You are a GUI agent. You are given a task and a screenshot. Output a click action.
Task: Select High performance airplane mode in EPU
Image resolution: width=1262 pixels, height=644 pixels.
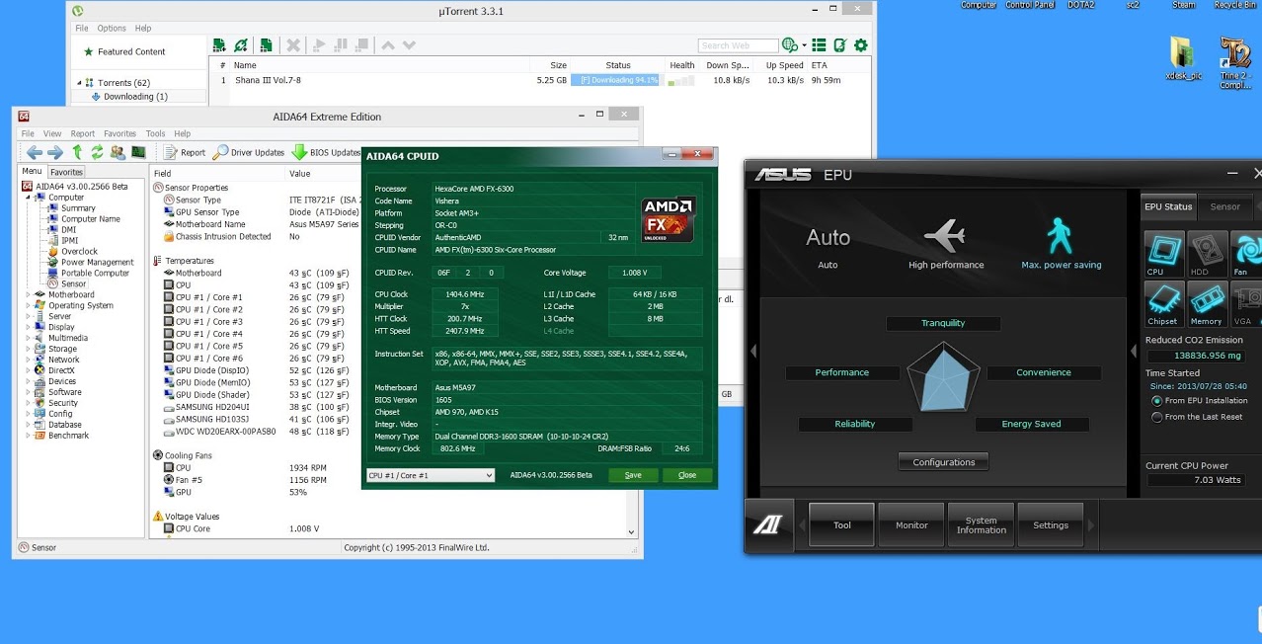tap(946, 245)
